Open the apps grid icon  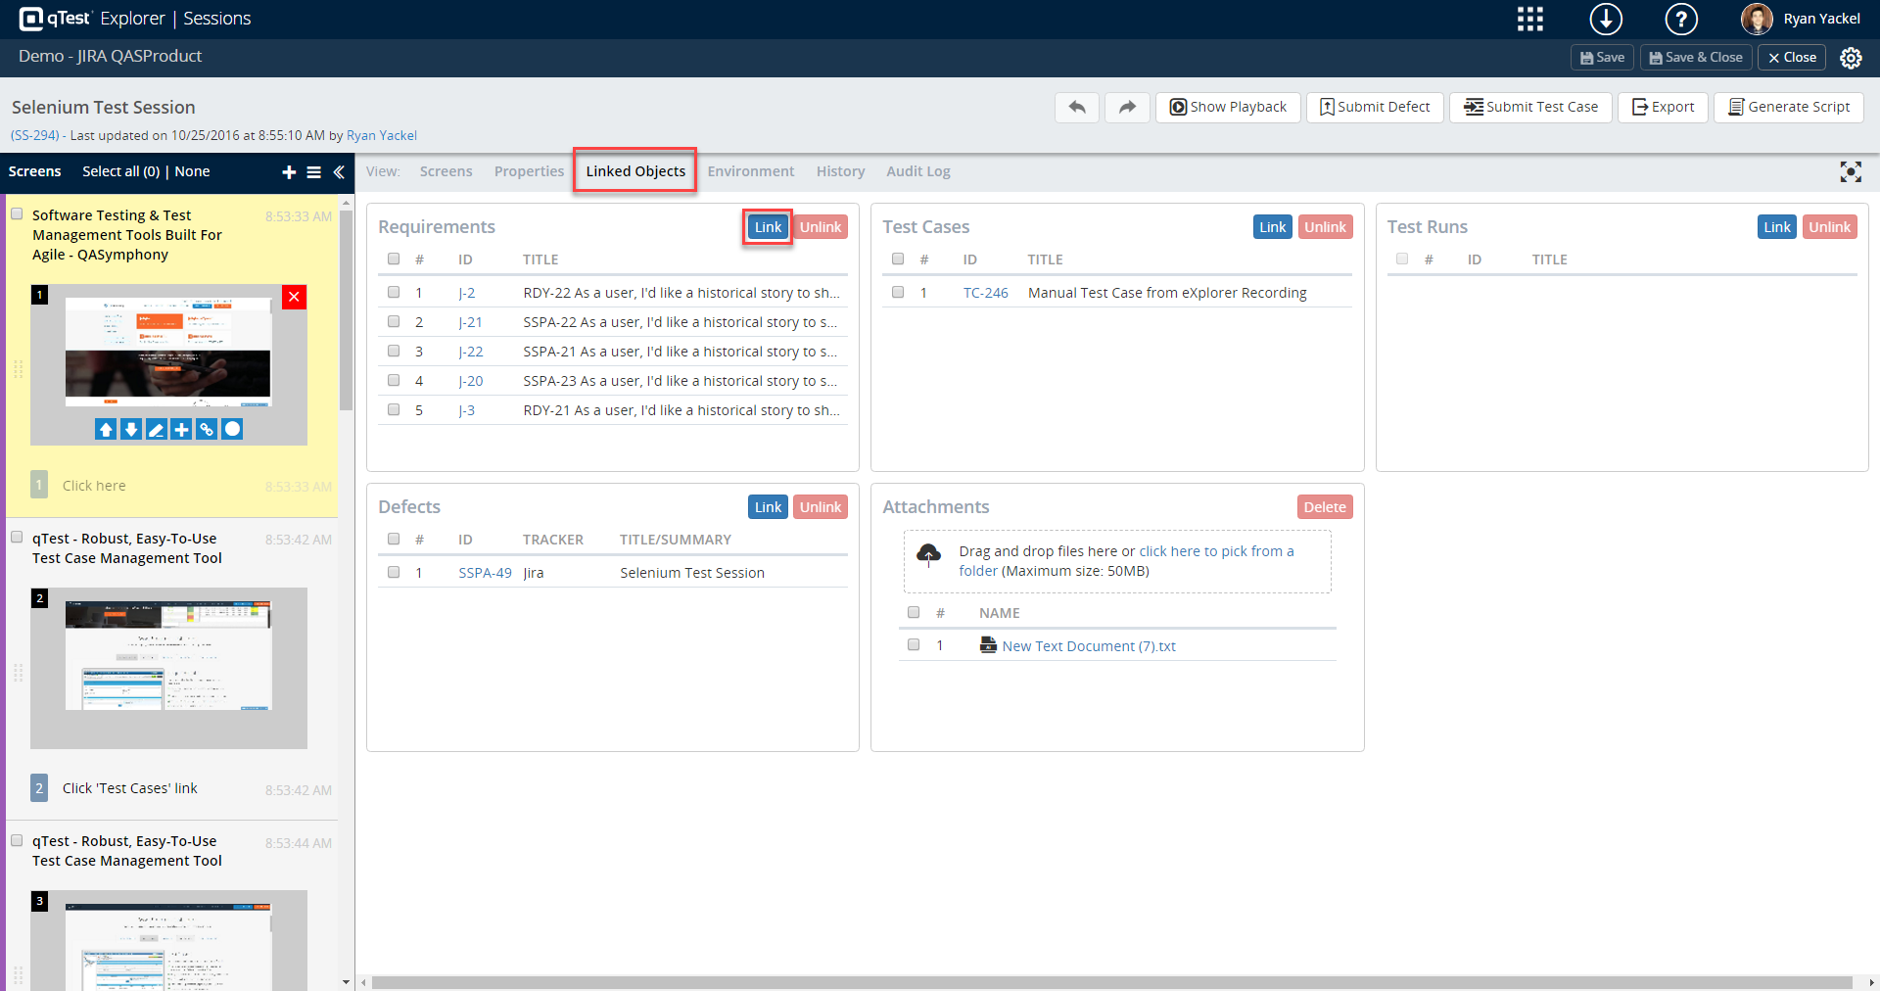coord(1529,19)
